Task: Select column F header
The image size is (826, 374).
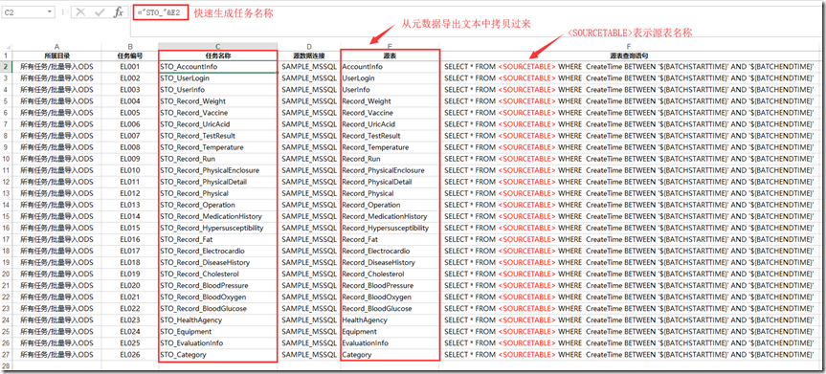Action: 629,46
